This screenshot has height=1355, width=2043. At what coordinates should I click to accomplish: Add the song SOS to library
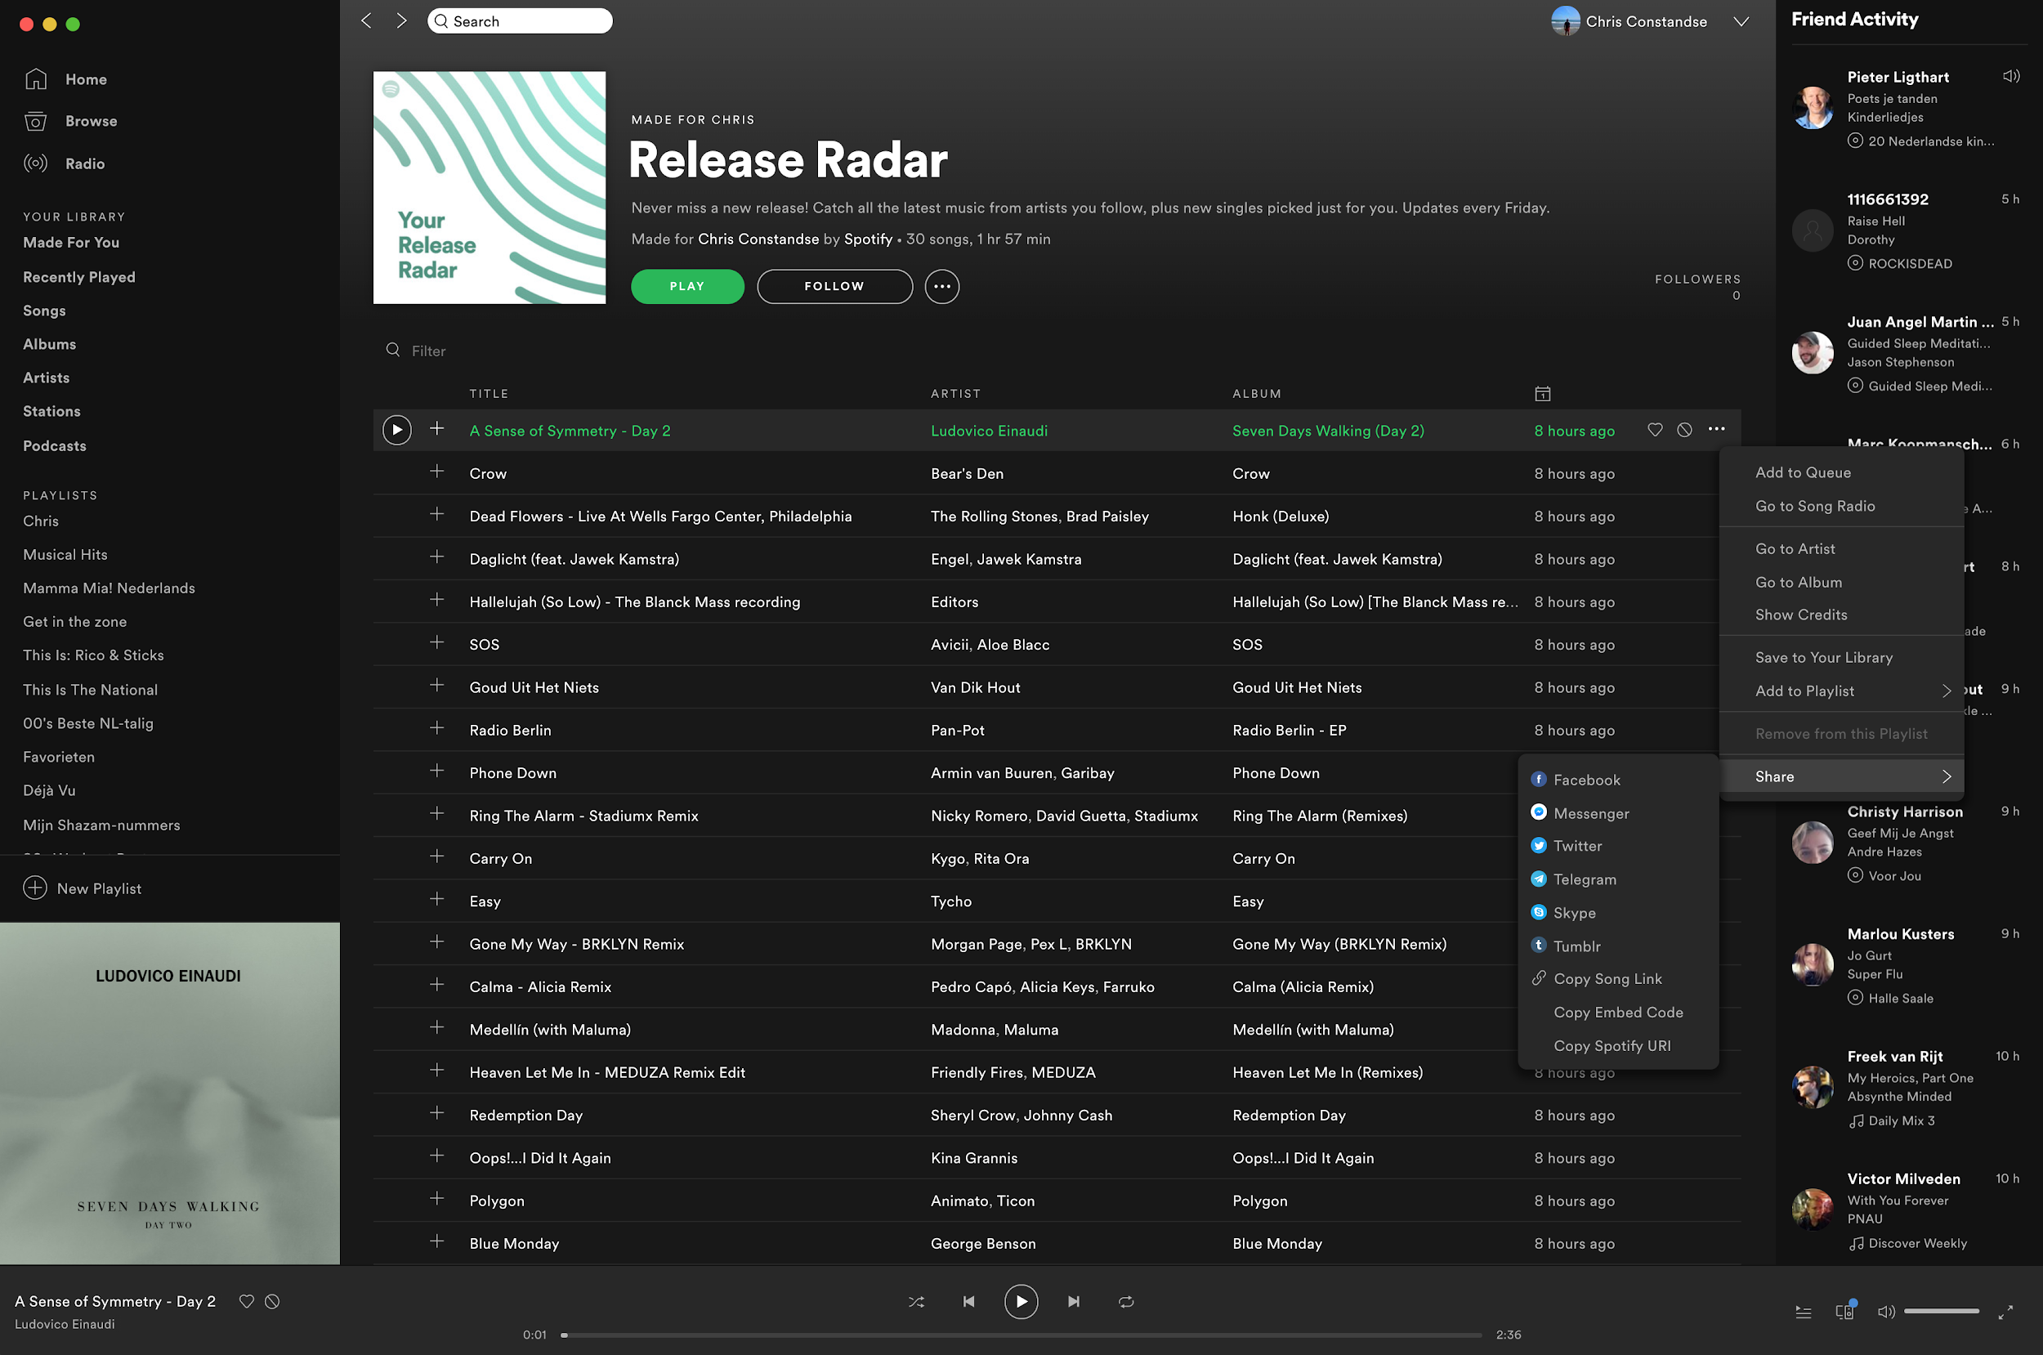click(437, 643)
